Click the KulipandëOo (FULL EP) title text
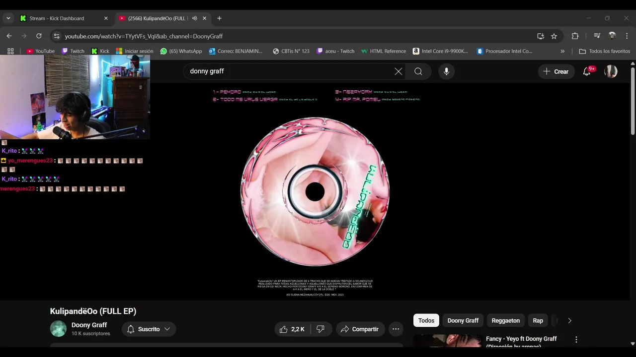636x357 pixels. click(x=93, y=311)
